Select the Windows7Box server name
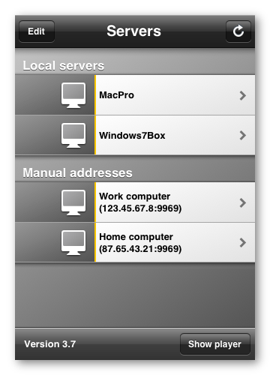Viewport: 270px width, 375px height. [x=132, y=136]
